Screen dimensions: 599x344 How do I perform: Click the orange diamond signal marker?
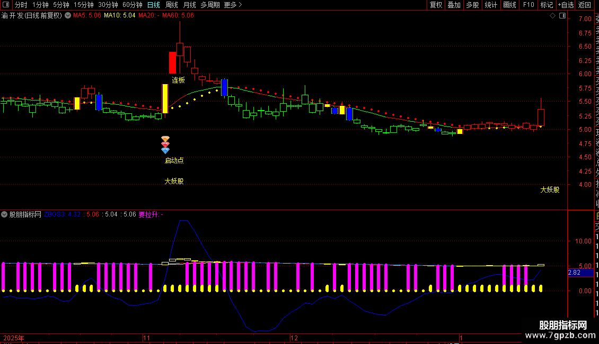(x=165, y=139)
